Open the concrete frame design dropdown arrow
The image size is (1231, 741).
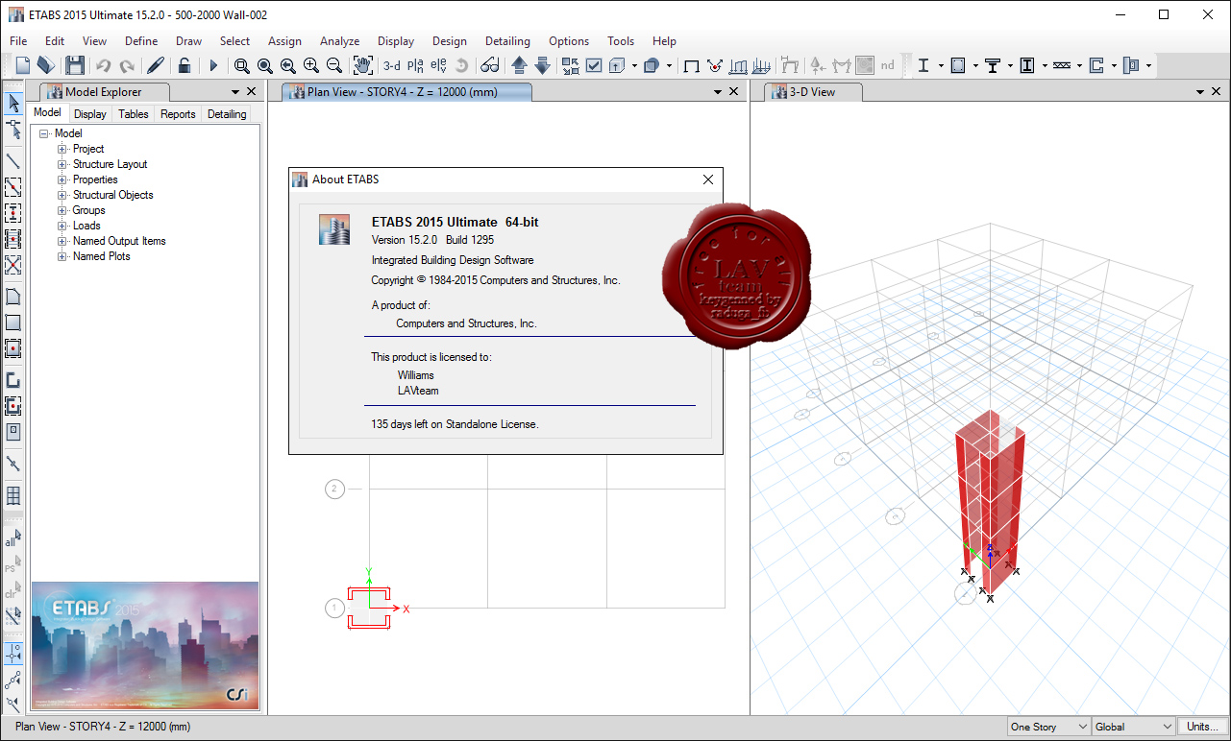click(x=975, y=65)
